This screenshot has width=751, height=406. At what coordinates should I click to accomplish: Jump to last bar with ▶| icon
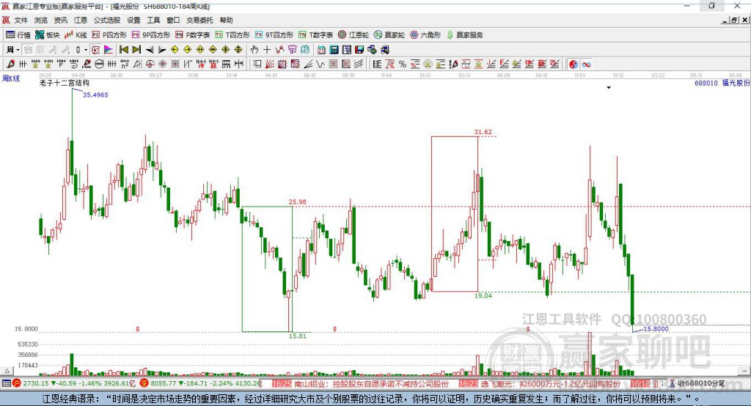coord(136,50)
